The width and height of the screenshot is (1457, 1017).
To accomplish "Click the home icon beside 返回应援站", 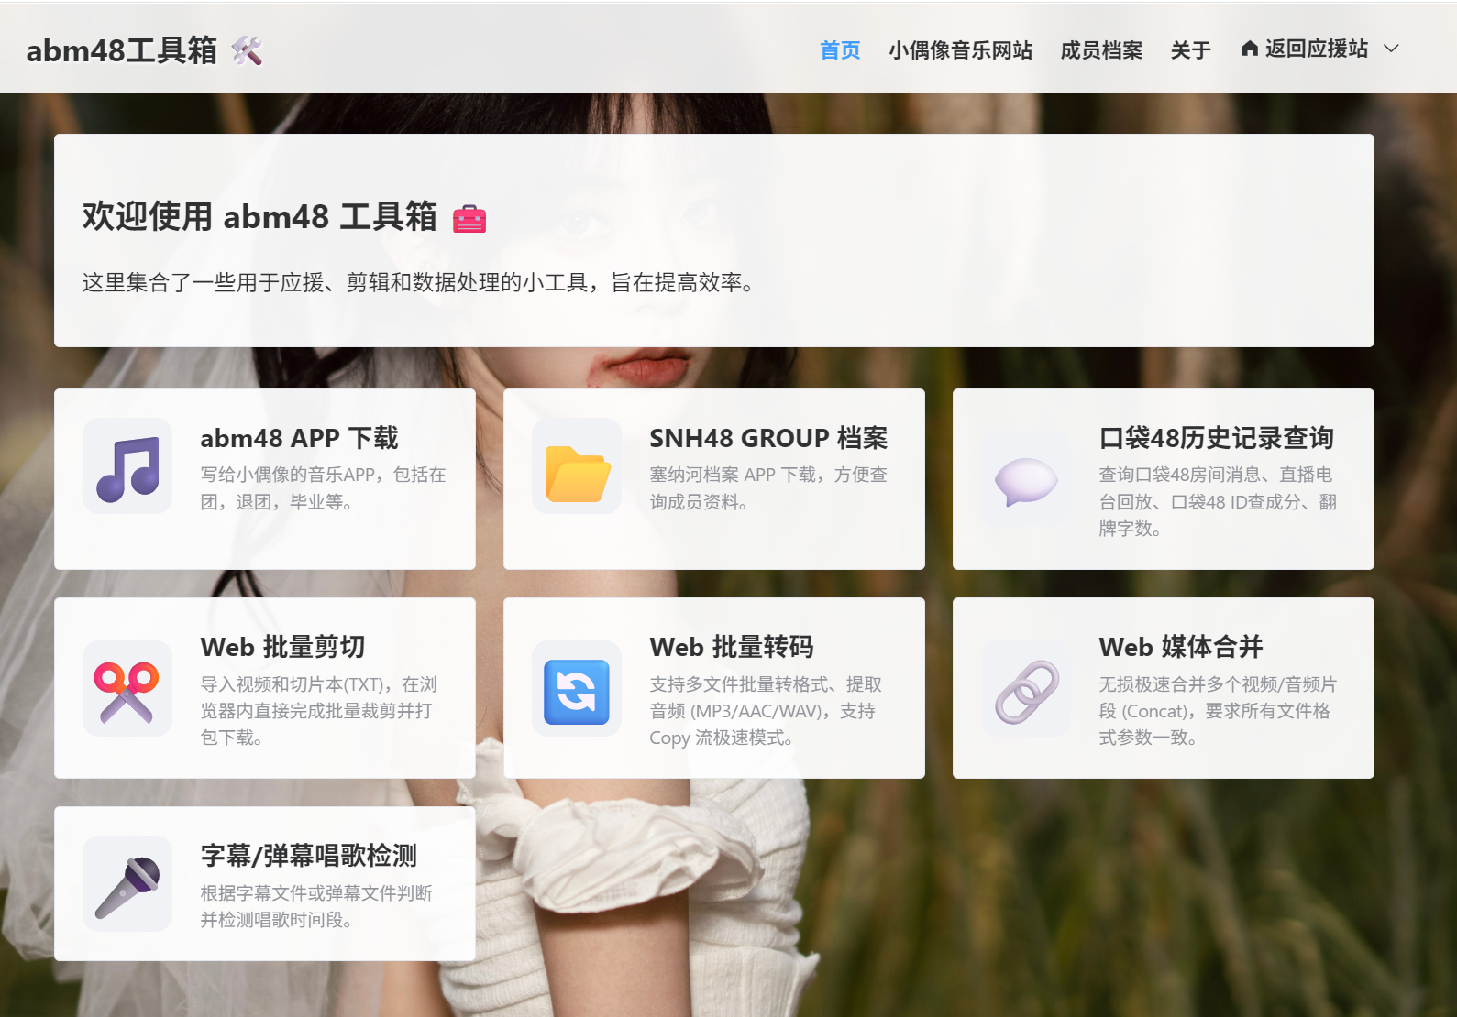I will point(1249,49).
